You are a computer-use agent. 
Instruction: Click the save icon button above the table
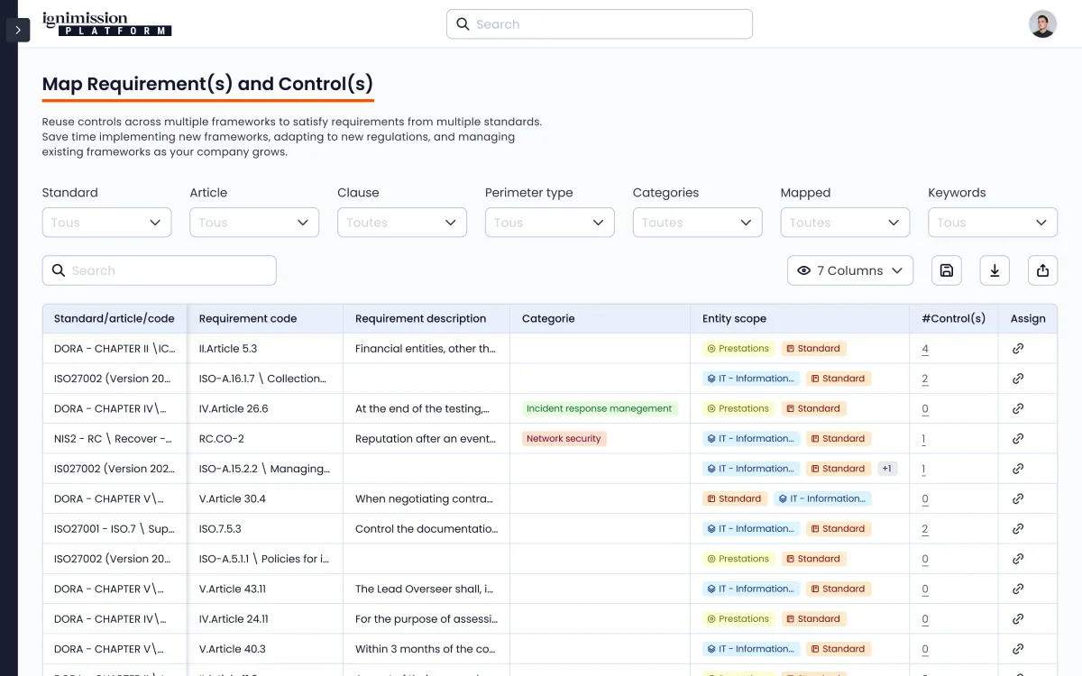click(x=946, y=270)
